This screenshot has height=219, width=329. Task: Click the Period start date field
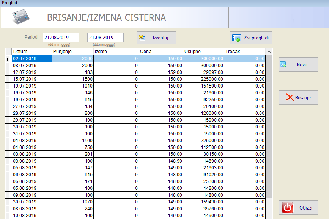(x=61, y=37)
